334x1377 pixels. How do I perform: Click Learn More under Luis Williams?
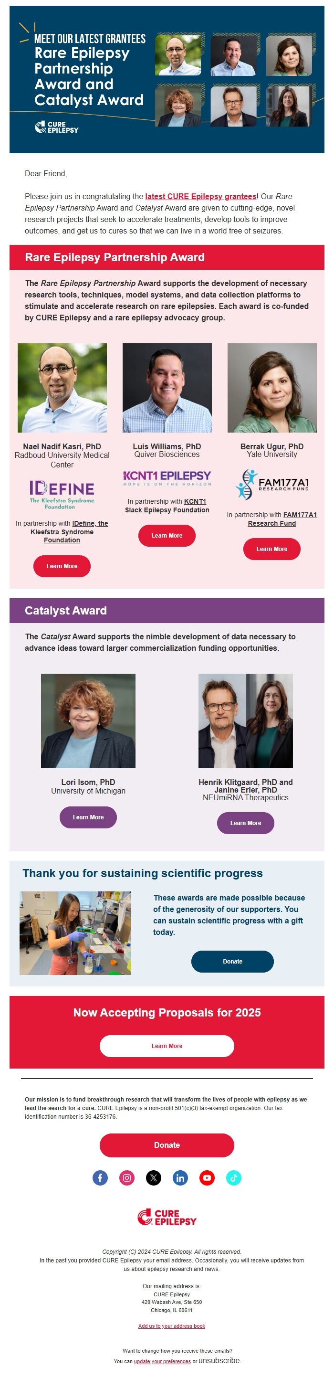coord(167,536)
